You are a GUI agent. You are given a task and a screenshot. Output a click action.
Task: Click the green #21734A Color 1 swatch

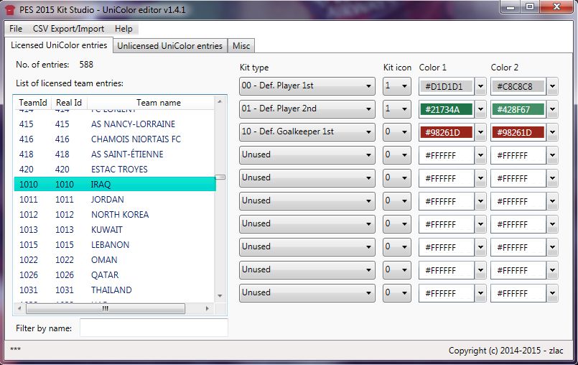447,109
